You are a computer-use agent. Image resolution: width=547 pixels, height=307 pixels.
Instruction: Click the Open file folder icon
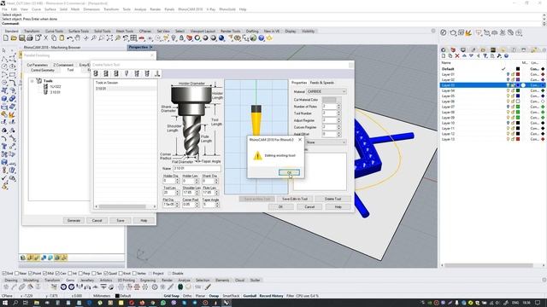pyautogui.click(x=14, y=38)
